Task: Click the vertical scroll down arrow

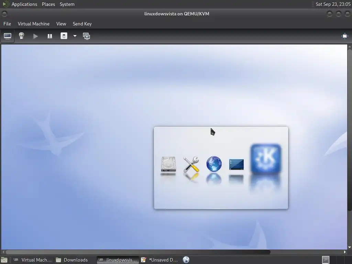Action: click(350, 247)
